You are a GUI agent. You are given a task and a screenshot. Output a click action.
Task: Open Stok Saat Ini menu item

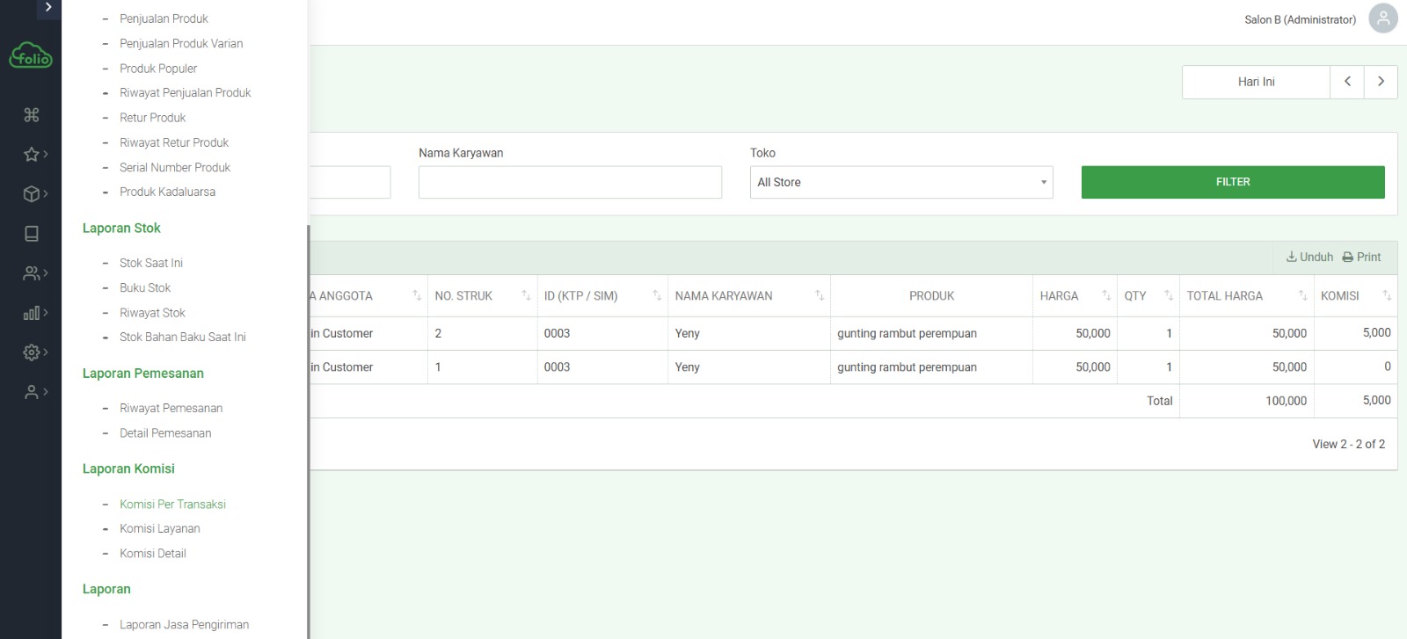(x=151, y=264)
